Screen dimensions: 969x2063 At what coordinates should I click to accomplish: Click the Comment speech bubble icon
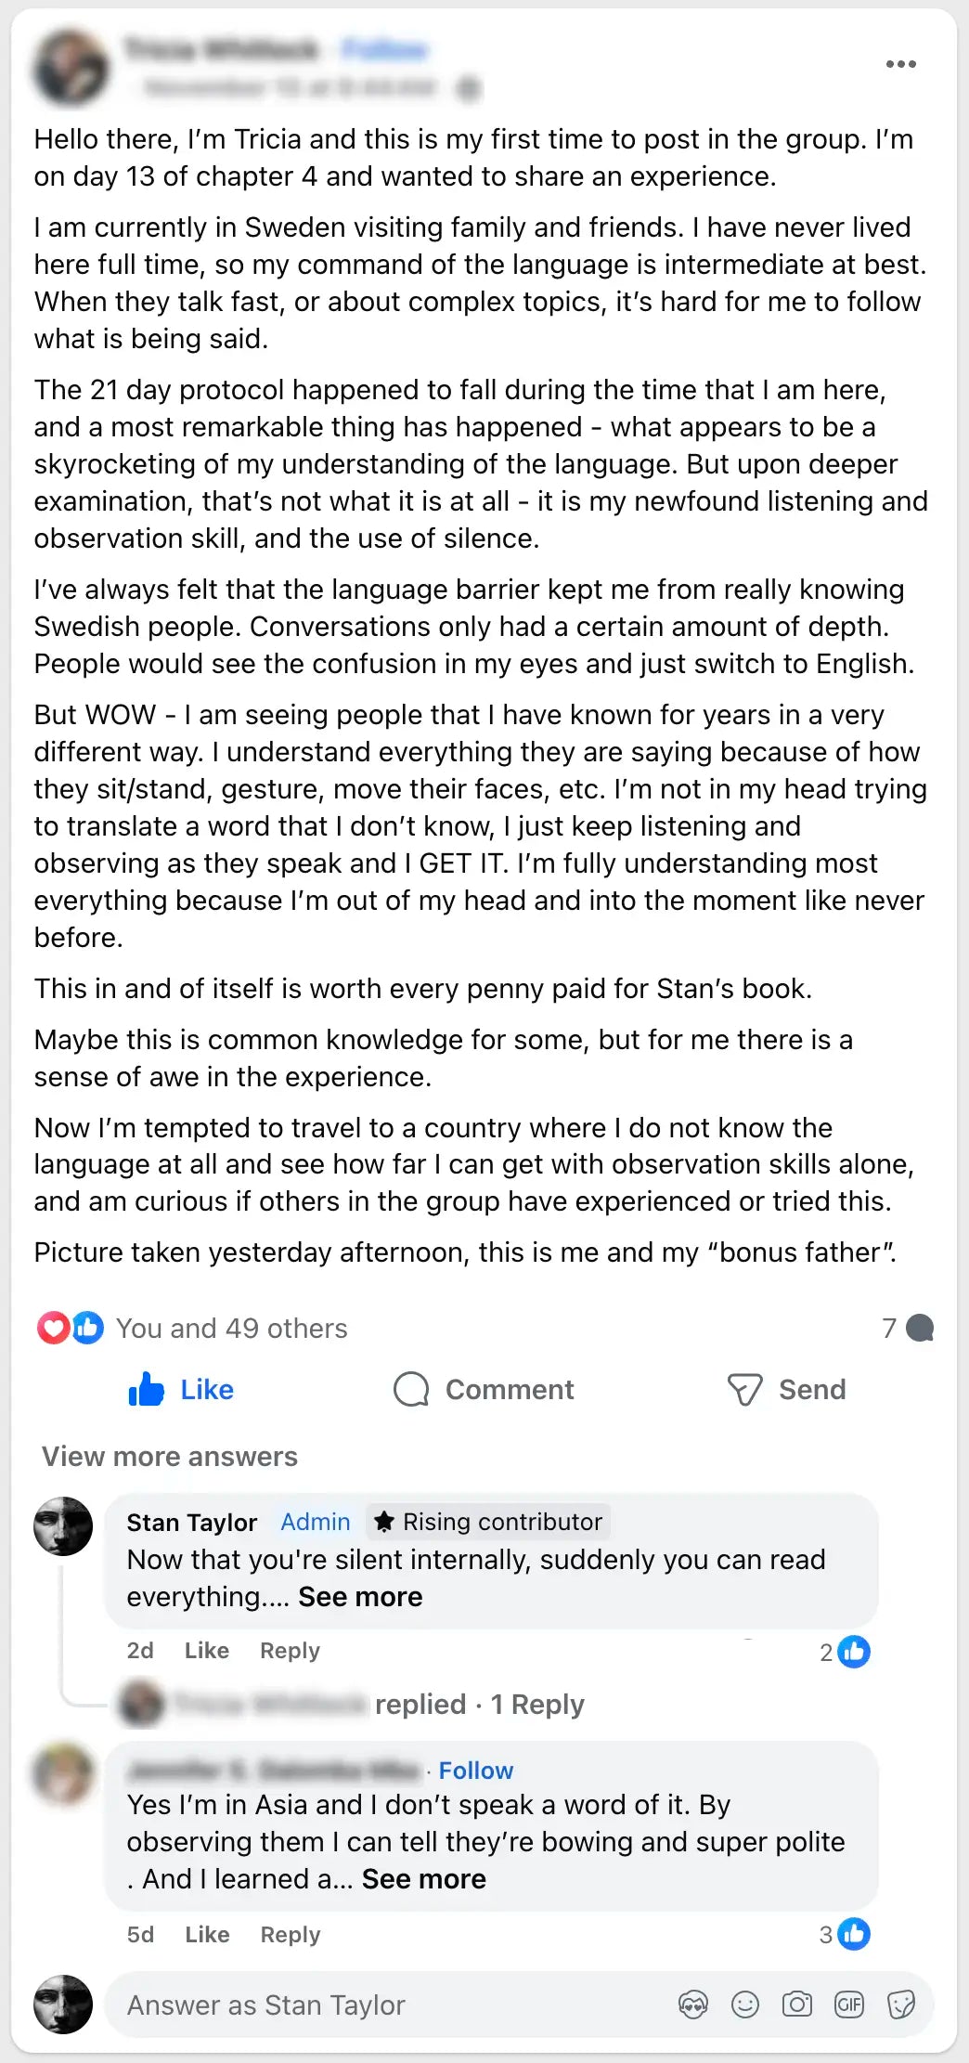(x=411, y=1390)
